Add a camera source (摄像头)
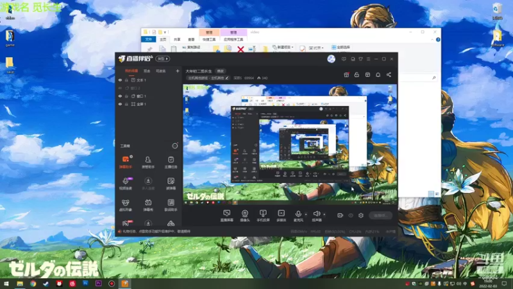 (x=245, y=215)
